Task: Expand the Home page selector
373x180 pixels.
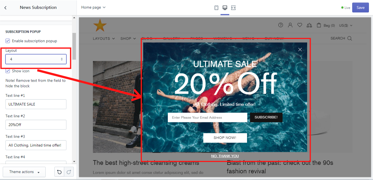Action: pos(93,7)
